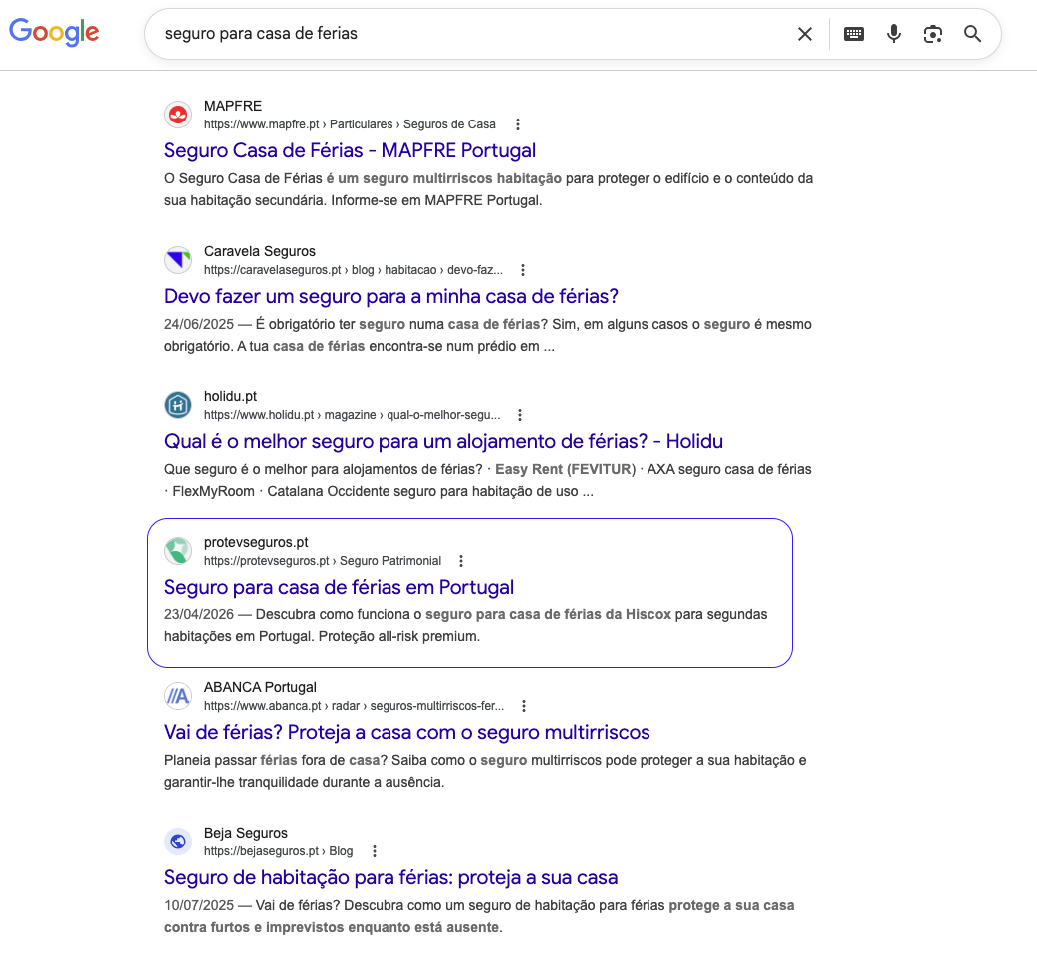Open more options for the Caravela Seguros result
Image resolution: width=1037 pixels, height=965 pixels.
pyautogui.click(x=522, y=270)
